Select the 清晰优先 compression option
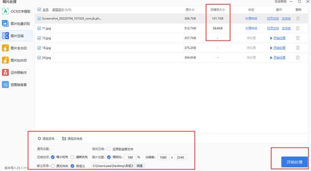This screenshot has width=311, height=171. tap(73, 157)
